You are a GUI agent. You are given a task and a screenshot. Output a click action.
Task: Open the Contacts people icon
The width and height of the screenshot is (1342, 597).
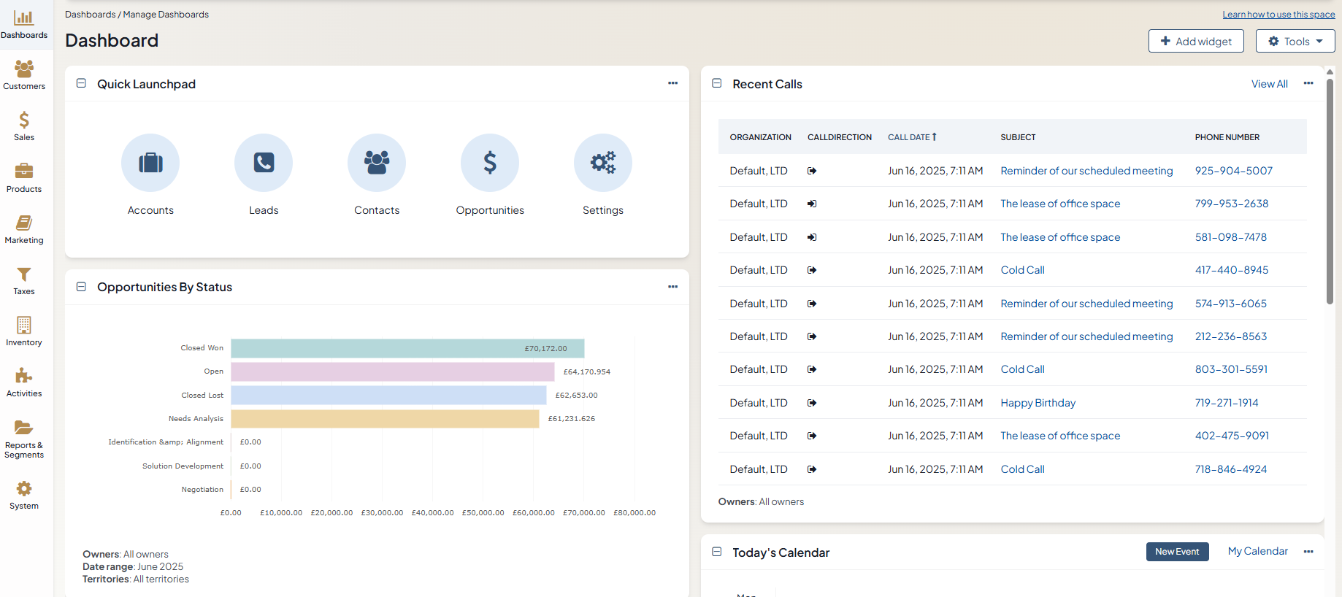point(377,163)
